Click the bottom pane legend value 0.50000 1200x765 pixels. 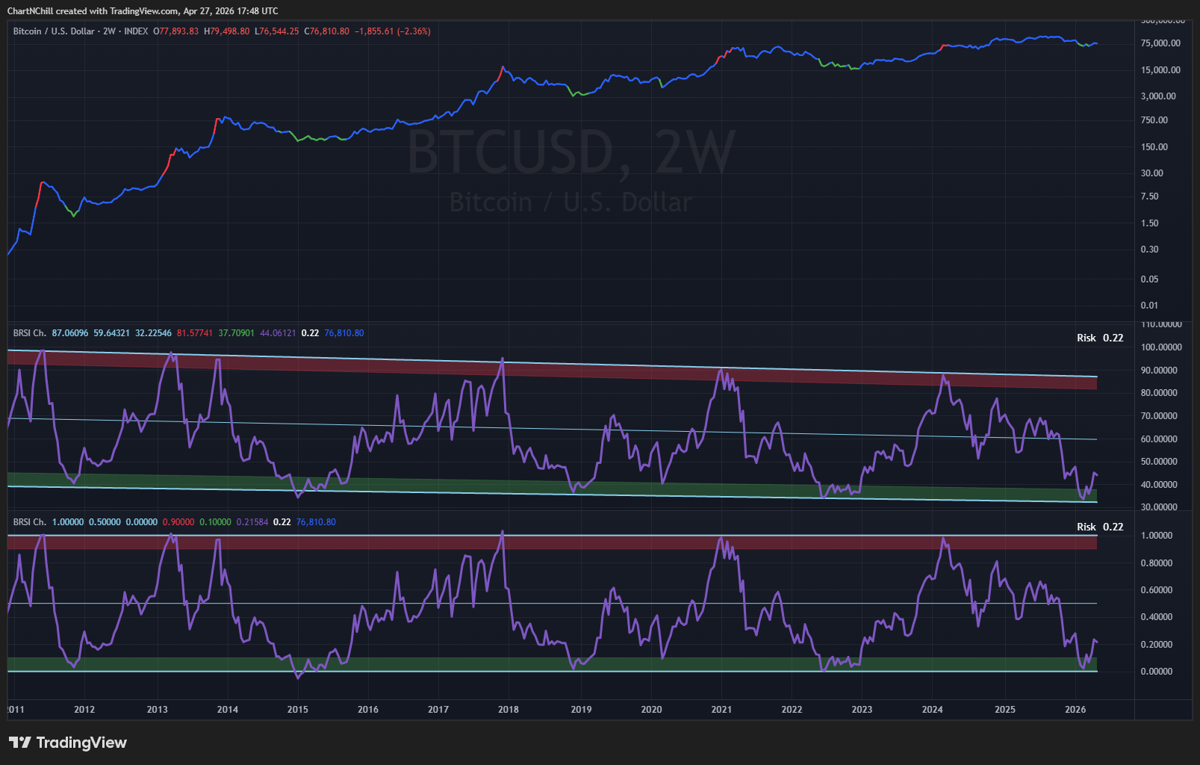(105, 522)
